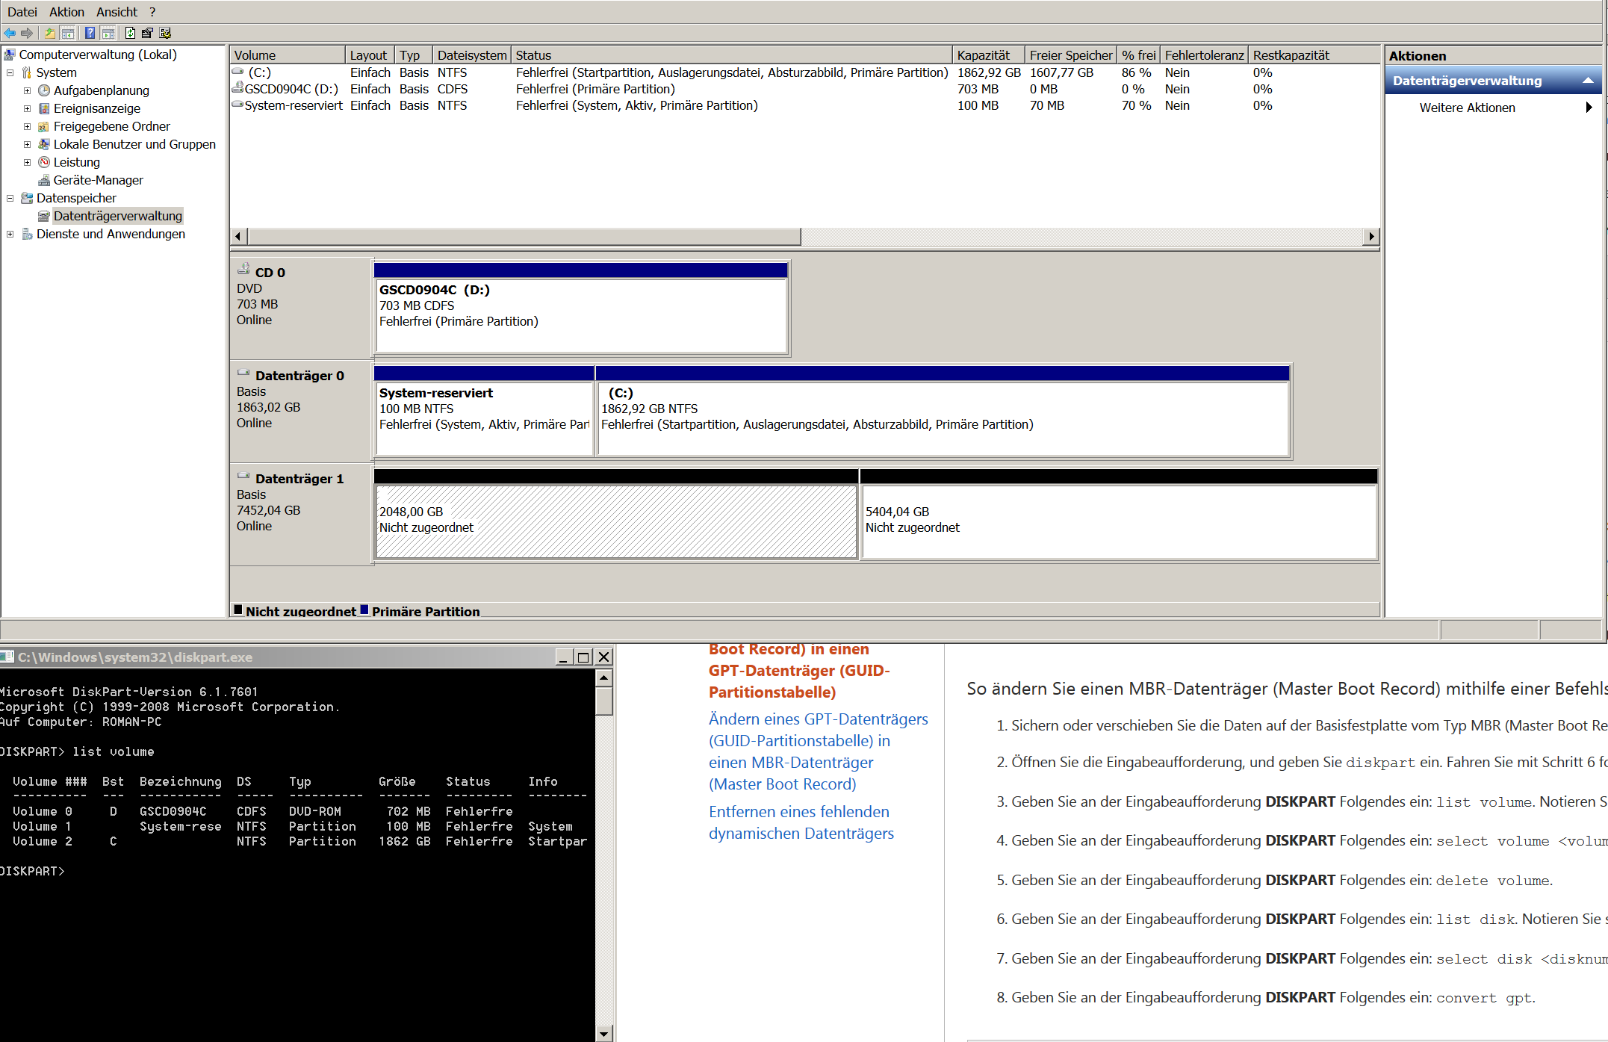The image size is (1608, 1042).
Task: Open the Ansicht menu
Action: 117,12
